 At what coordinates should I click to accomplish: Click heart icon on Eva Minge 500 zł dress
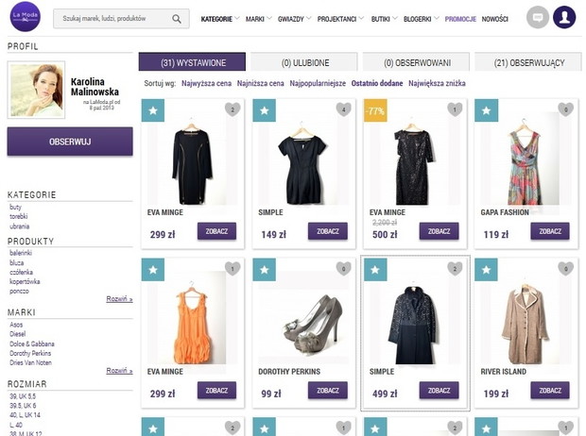point(455,109)
